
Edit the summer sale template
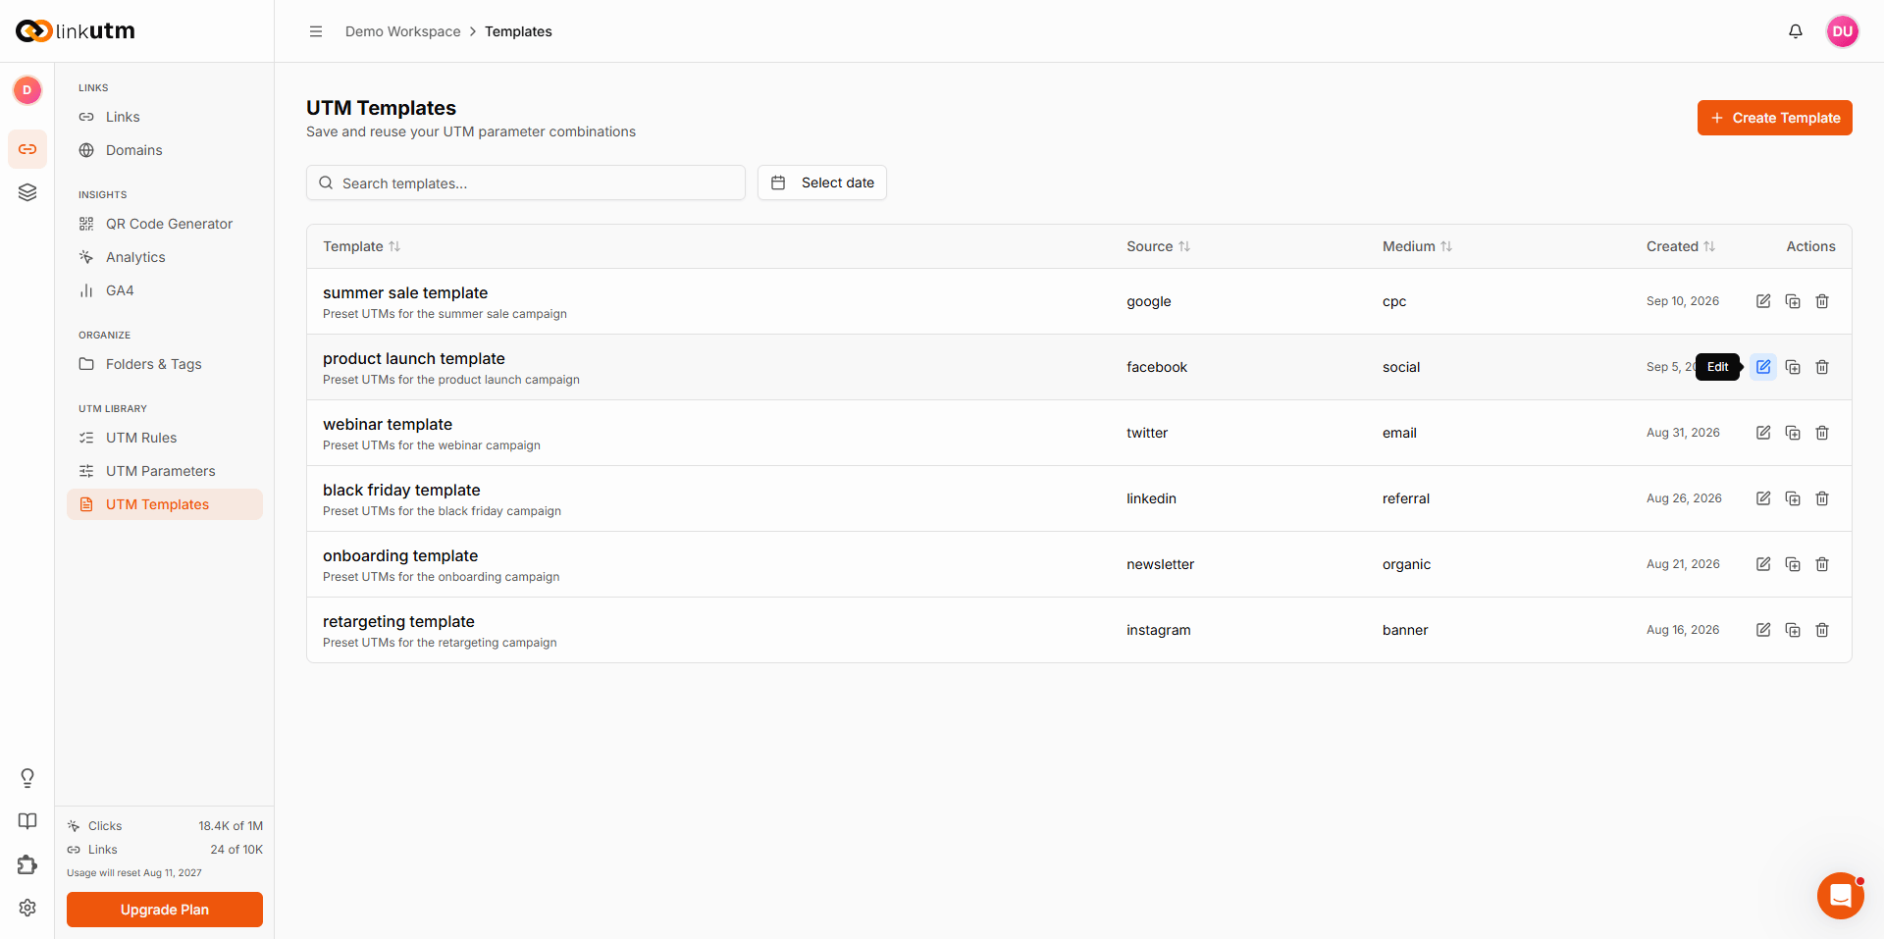[1763, 301]
